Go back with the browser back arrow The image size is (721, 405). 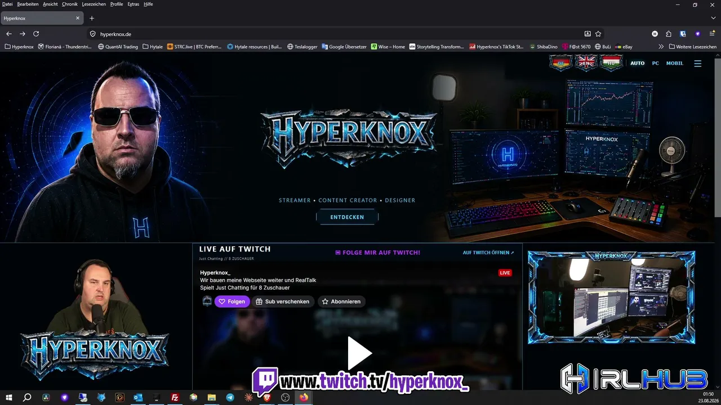point(9,34)
